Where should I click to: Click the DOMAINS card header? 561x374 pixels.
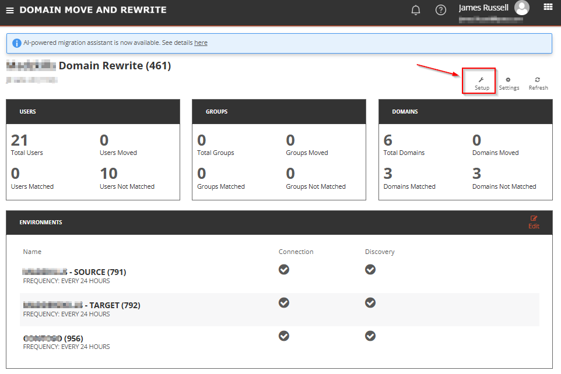[x=465, y=111]
